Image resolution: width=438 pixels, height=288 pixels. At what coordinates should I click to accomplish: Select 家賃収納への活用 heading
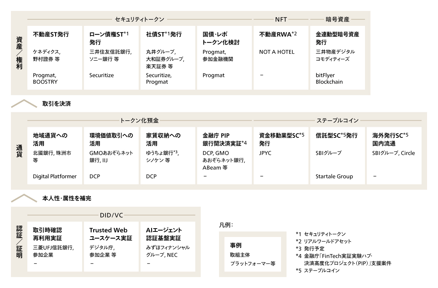tap(163, 139)
